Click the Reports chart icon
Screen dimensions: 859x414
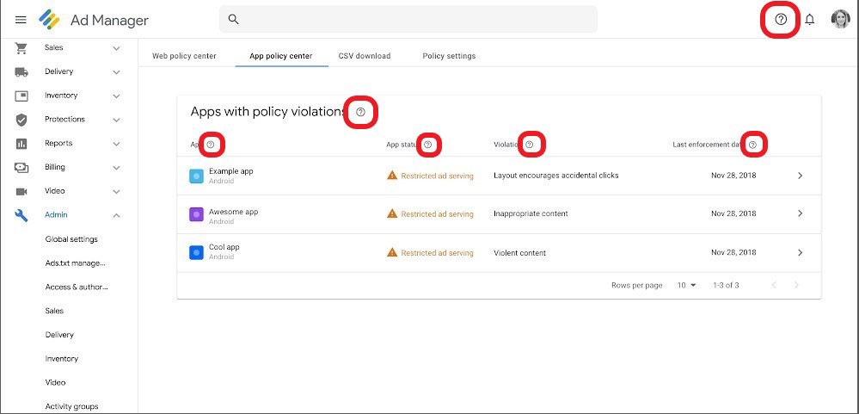(21, 144)
